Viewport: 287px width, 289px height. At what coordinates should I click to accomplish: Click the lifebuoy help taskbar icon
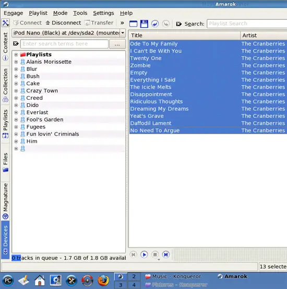(x=87, y=281)
